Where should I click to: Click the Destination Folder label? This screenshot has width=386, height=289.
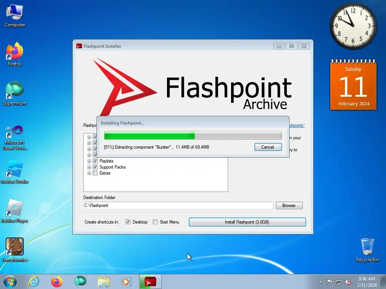pos(99,198)
